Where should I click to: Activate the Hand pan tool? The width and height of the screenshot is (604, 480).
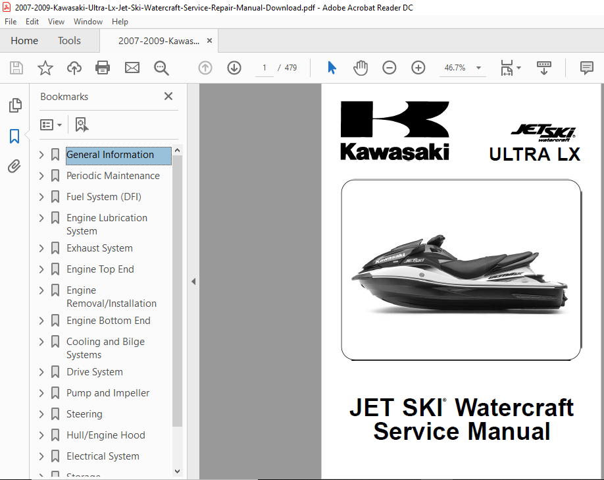pyautogui.click(x=361, y=68)
